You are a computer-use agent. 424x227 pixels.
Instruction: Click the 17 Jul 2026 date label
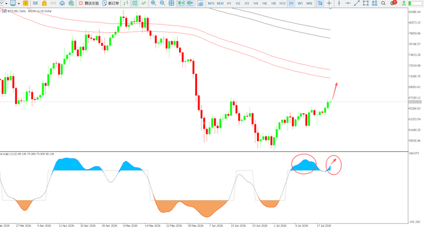324,225
